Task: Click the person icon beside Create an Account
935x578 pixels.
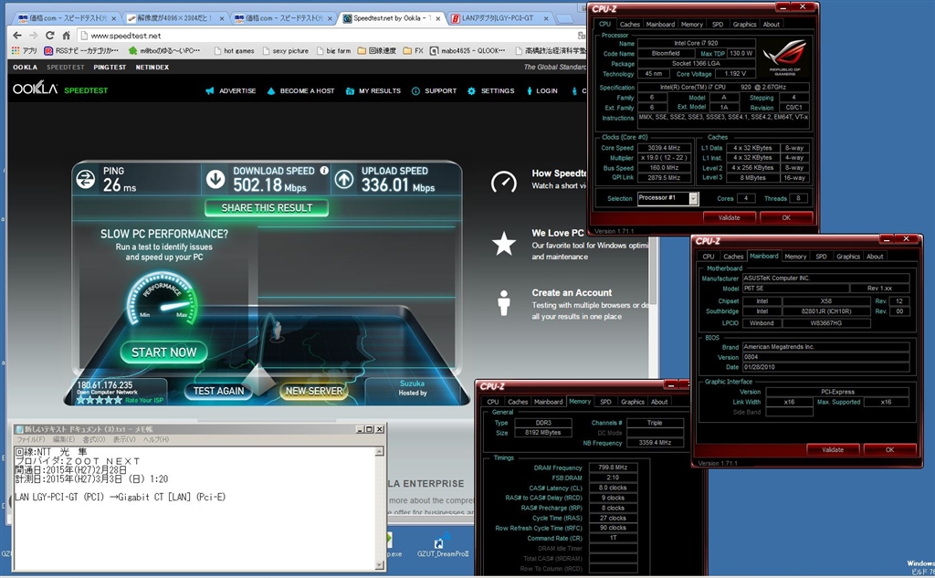Action: pos(504,302)
